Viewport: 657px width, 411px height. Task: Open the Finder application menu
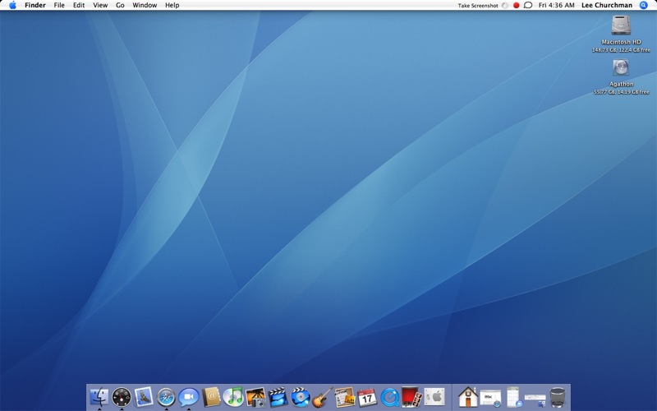coord(35,5)
